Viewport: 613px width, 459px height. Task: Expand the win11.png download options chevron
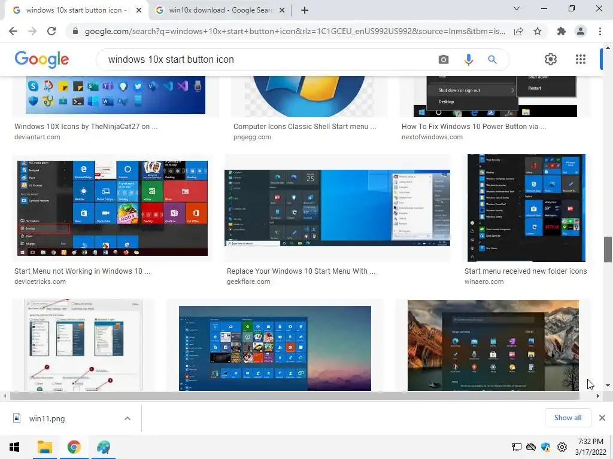128,418
